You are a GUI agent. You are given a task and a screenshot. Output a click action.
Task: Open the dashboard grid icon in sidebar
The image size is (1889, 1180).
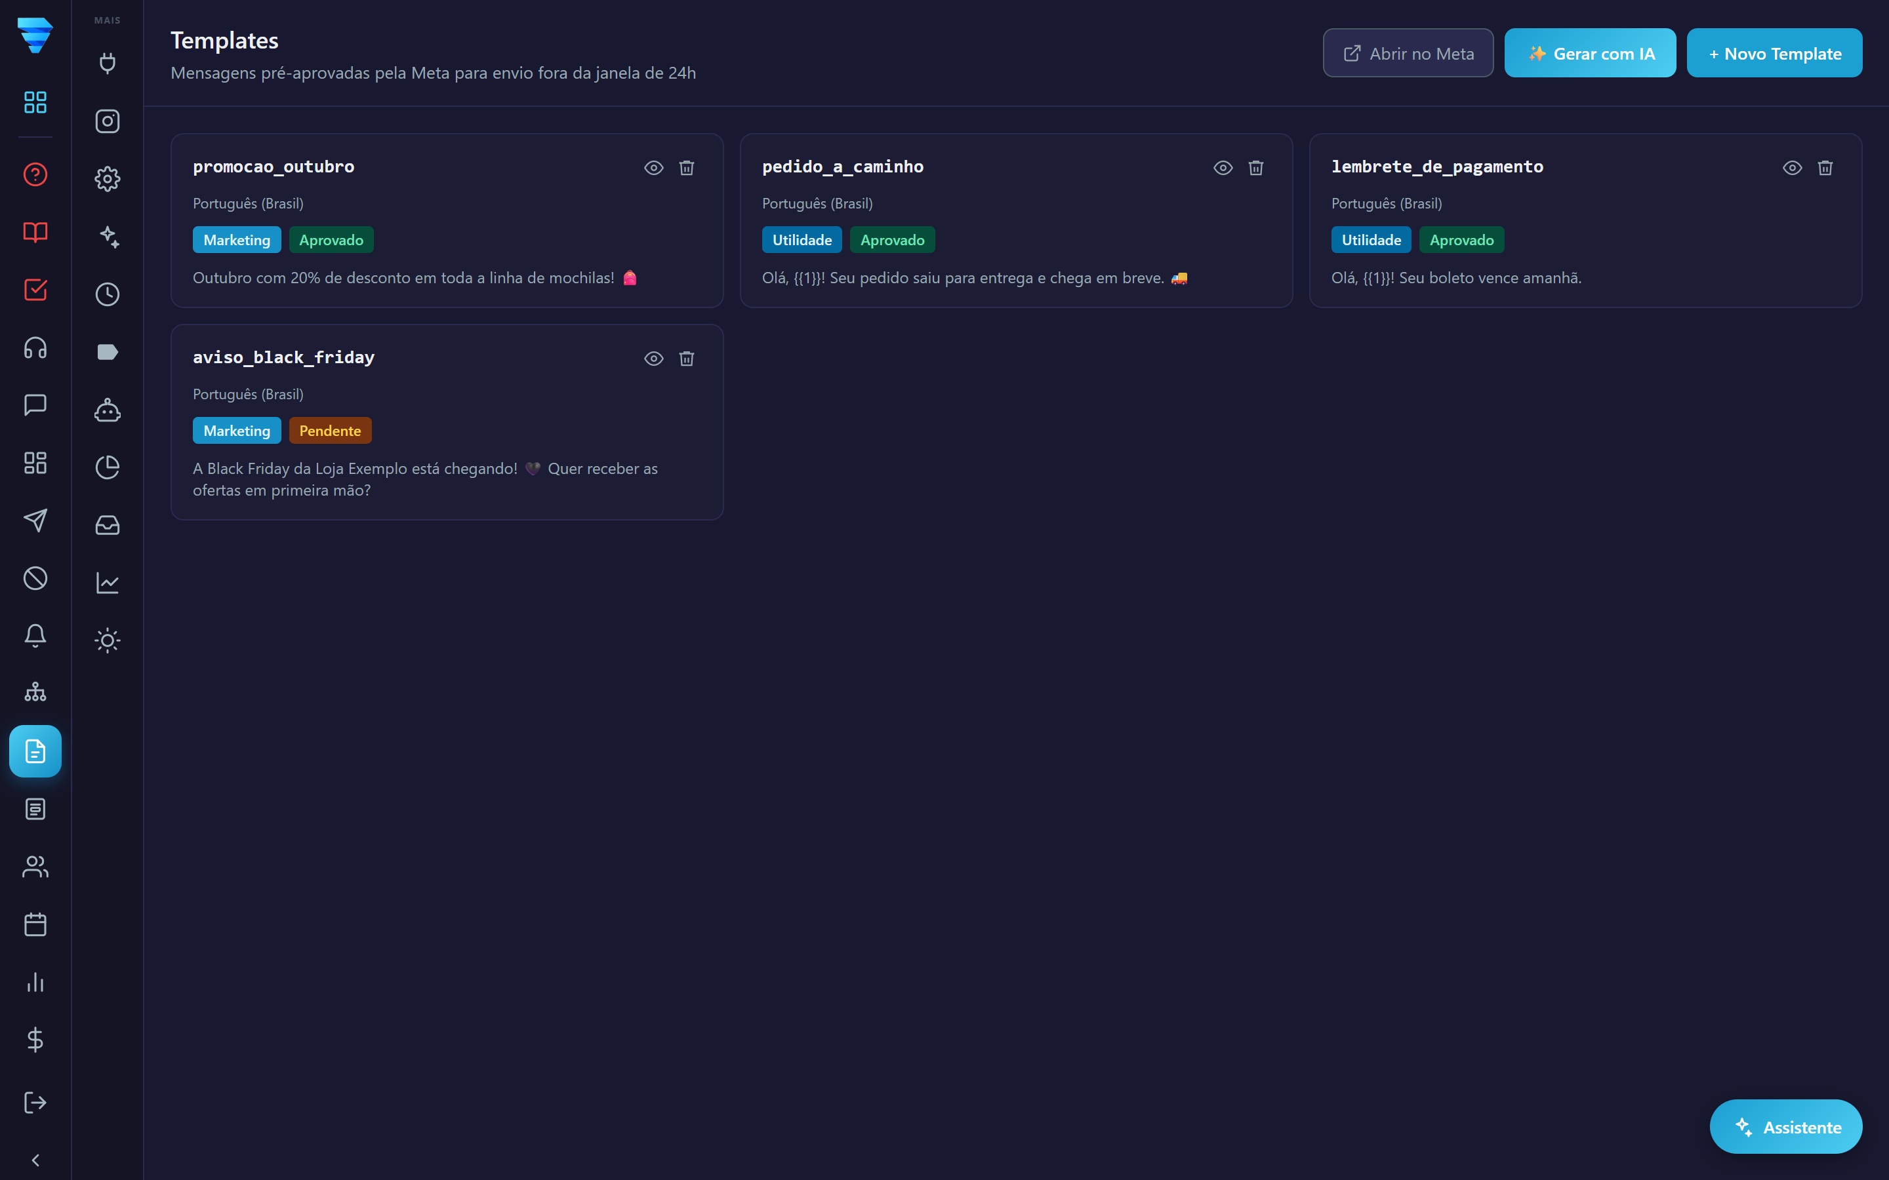[35, 102]
